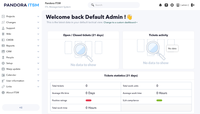Expand the CMDB menu chevron

[38, 40]
